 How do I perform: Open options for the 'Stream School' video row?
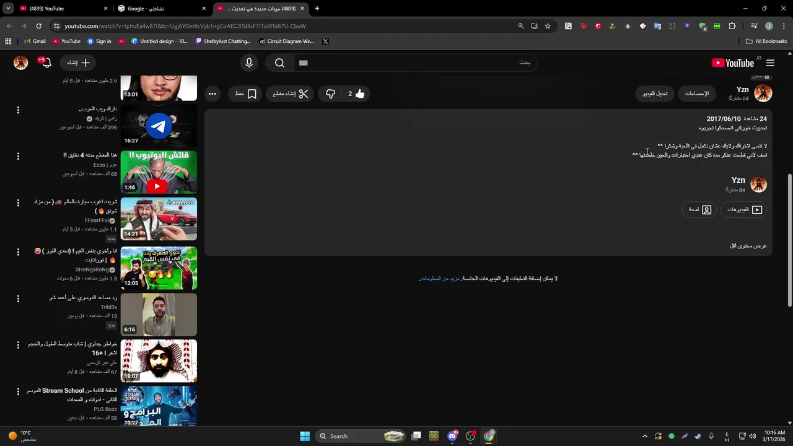tap(18, 391)
